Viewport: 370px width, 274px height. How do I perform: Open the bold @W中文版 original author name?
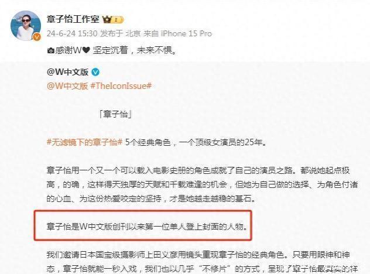(67, 72)
